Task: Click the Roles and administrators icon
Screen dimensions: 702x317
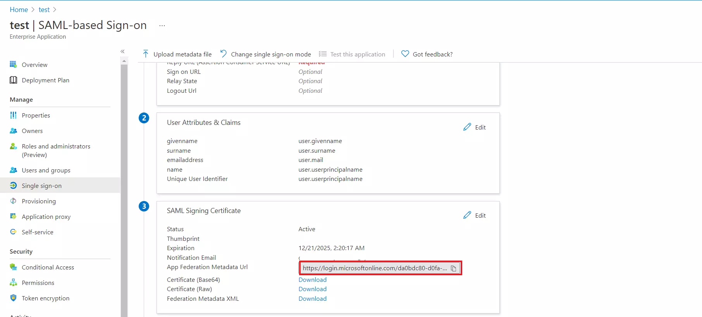Action: [13, 146]
